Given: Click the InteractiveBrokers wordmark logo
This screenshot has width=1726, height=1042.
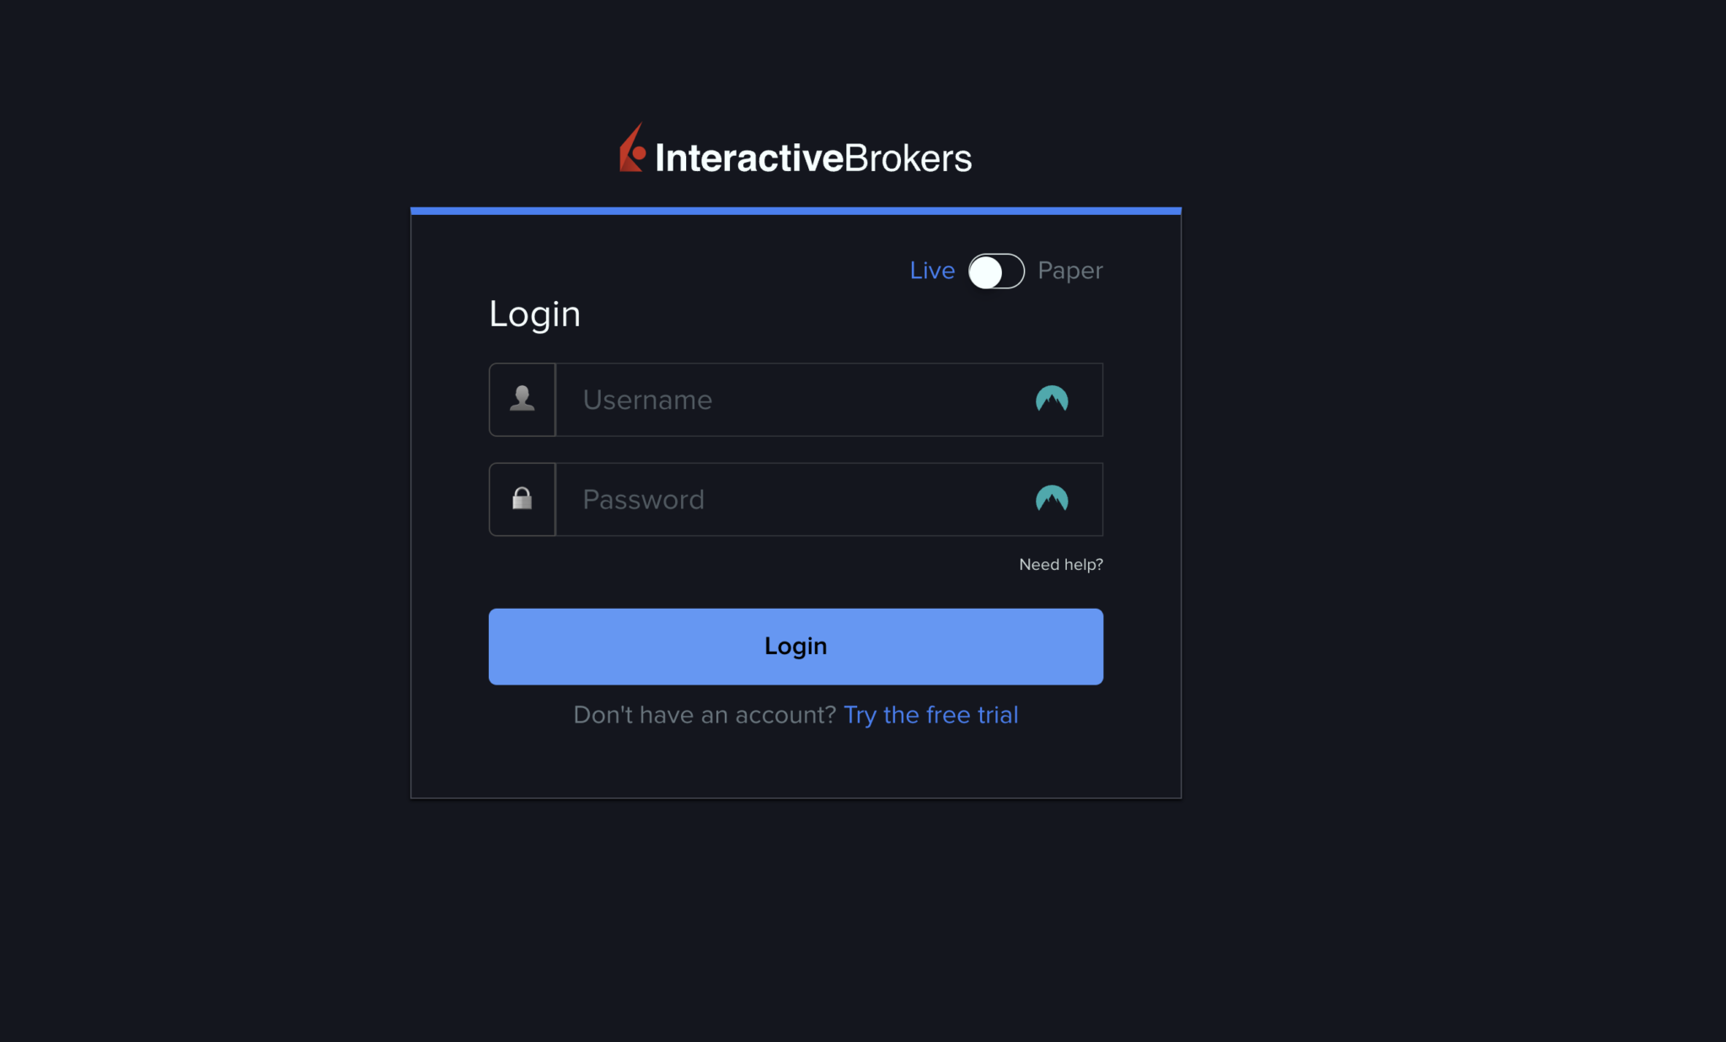Looking at the screenshot, I should click(813, 157).
